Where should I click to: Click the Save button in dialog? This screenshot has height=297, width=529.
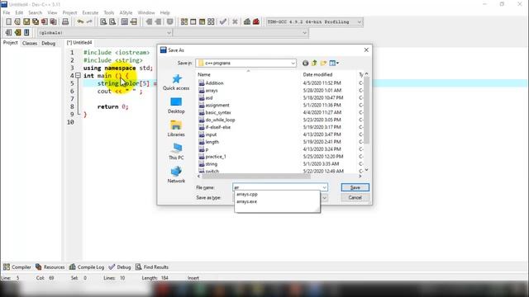[355, 187]
